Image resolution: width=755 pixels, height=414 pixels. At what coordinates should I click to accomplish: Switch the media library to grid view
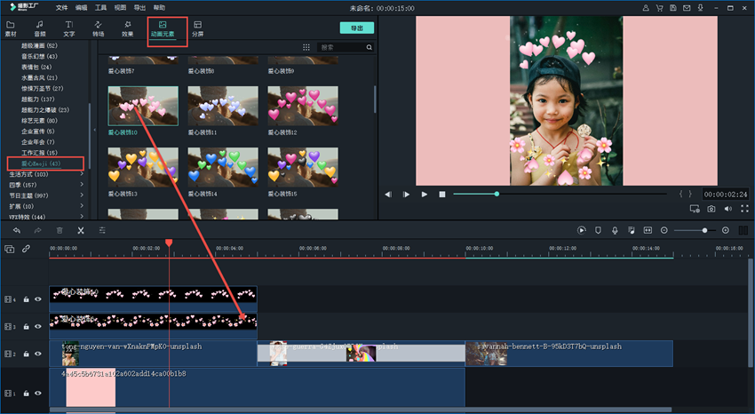coord(306,47)
